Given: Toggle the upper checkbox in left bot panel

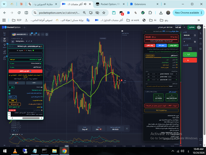Looking at the screenshot, I should (x=9, y=91).
